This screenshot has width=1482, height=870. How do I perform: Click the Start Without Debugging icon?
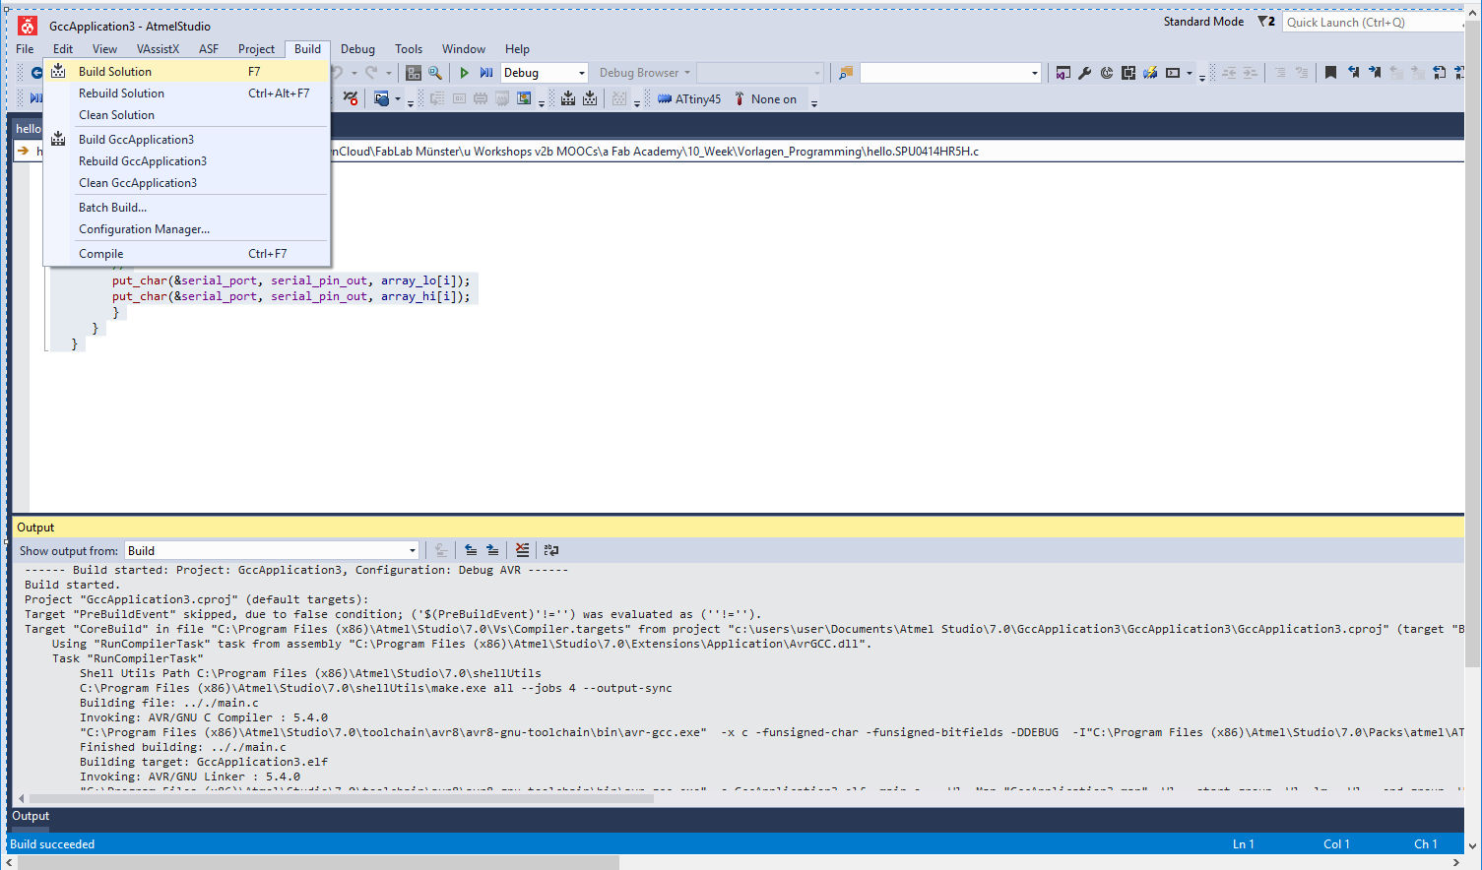coord(486,73)
